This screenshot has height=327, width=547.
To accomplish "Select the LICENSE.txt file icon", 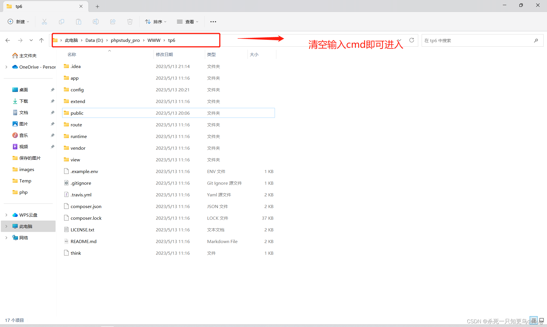I will coord(66,230).
